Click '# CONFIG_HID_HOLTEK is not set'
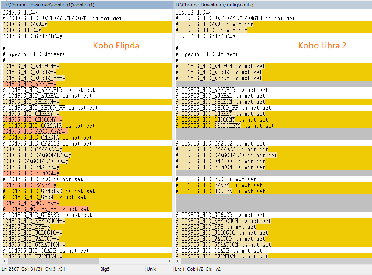The height and width of the screenshot is (275, 372). [x=221, y=191]
